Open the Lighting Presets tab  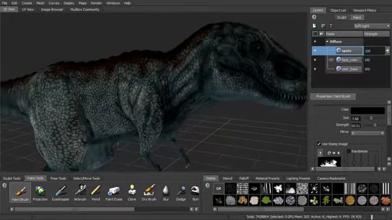click(x=298, y=178)
